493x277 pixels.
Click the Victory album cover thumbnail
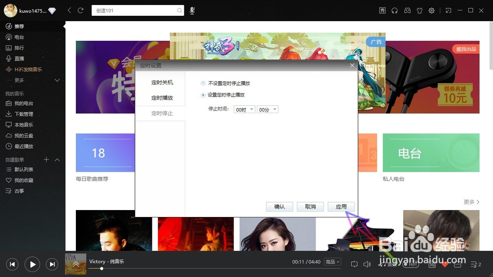(75, 264)
